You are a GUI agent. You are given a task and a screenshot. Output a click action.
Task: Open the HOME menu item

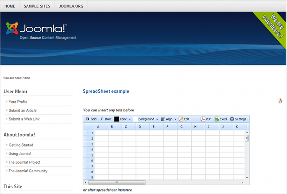(10, 6)
